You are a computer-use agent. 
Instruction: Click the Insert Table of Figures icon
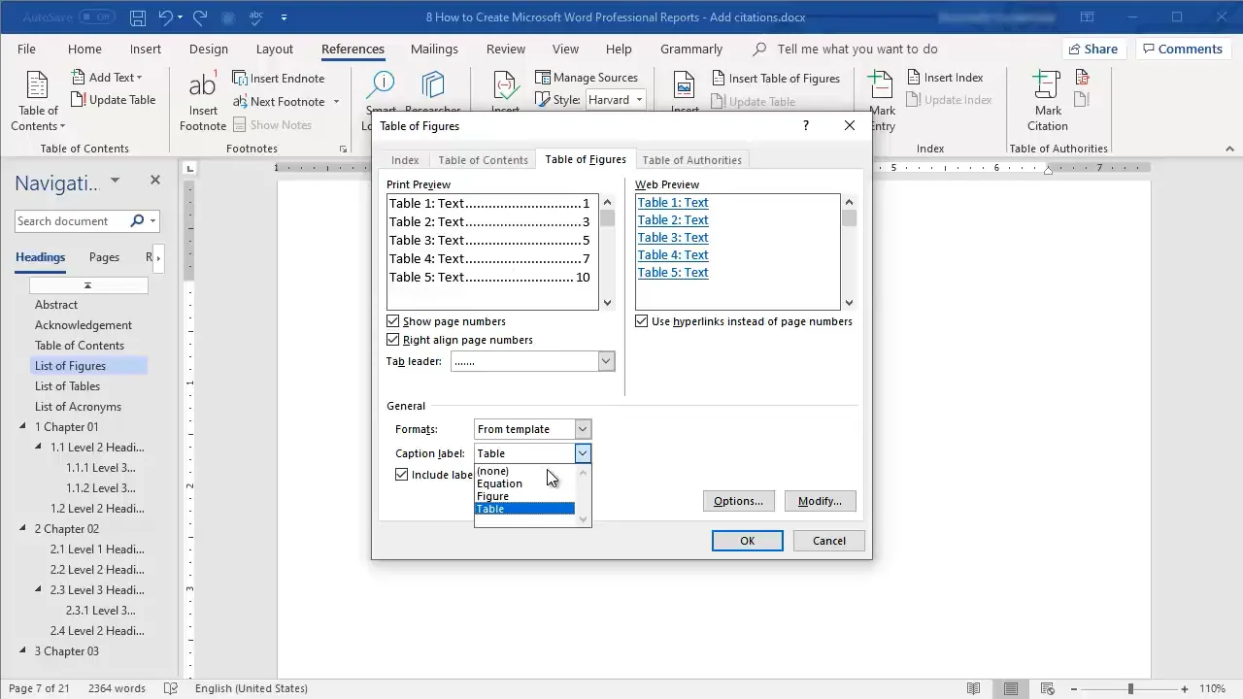[x=719, y=79]
